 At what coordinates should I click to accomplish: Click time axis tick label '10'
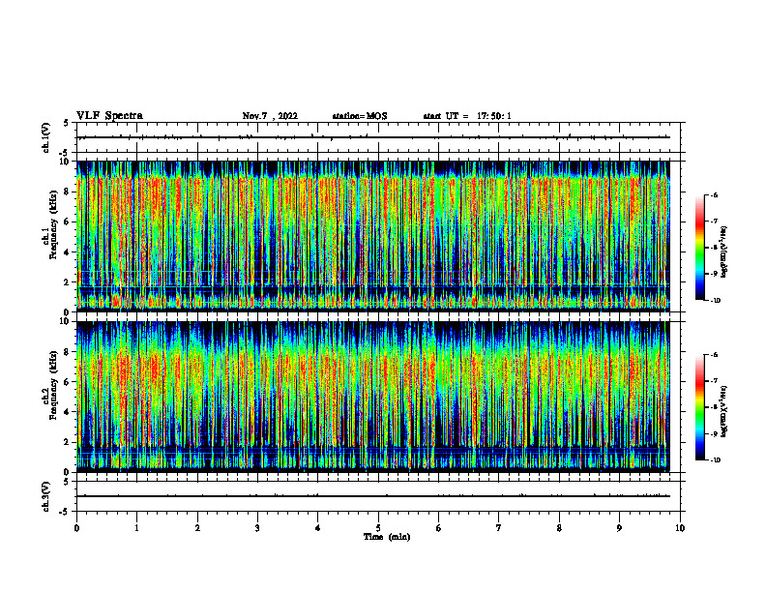click(680, 528)
